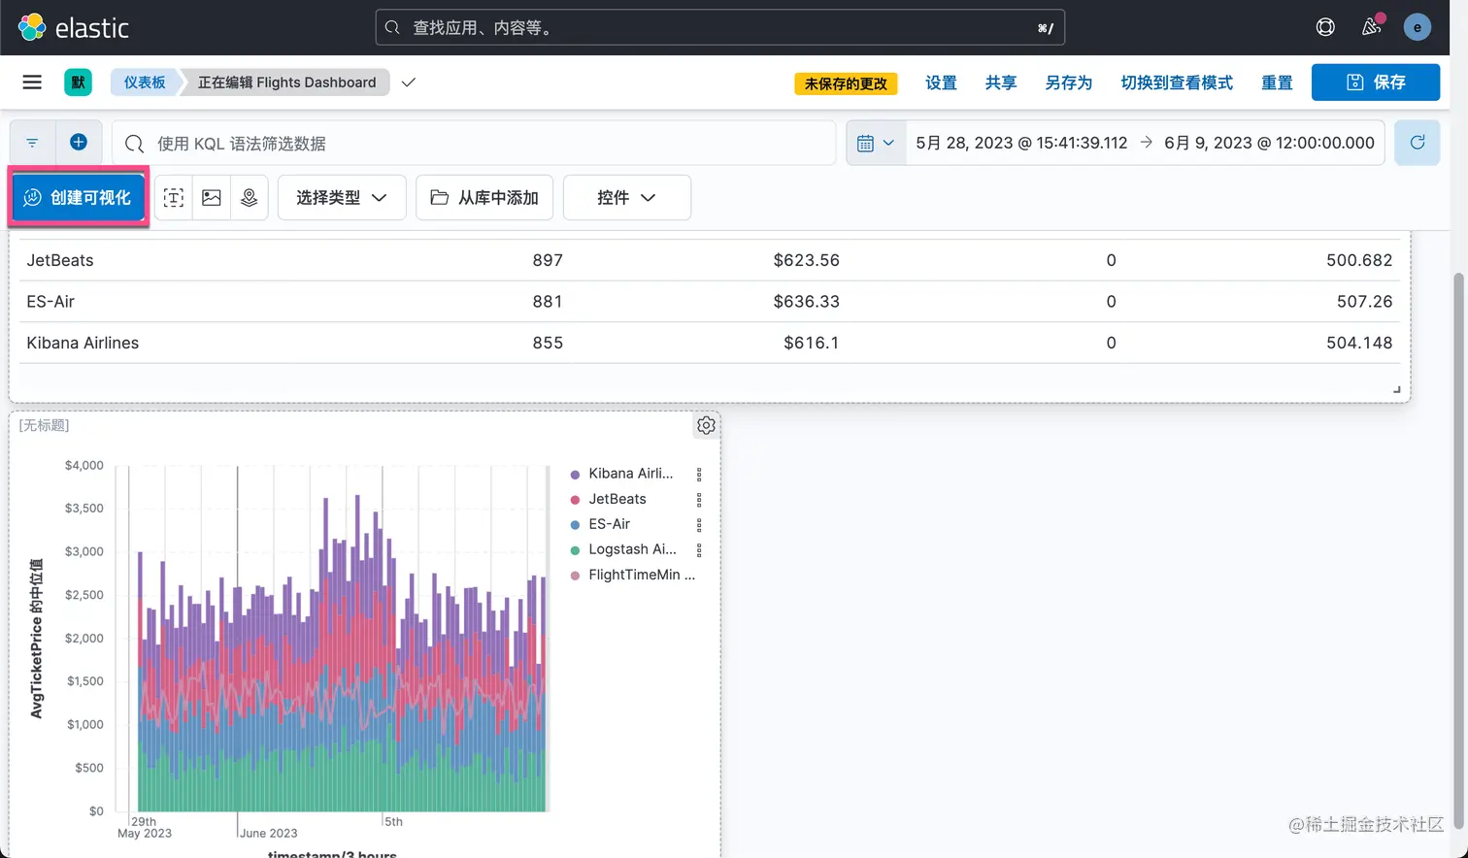Click the value 855
The image size is (1468, 858).
548,343
